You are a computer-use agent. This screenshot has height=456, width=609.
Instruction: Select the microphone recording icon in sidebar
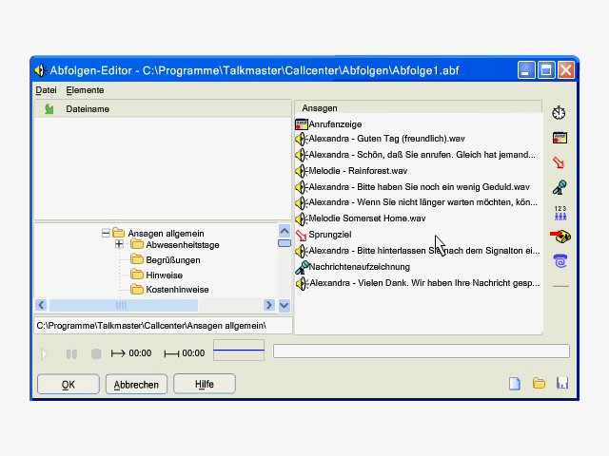[560, 188]
